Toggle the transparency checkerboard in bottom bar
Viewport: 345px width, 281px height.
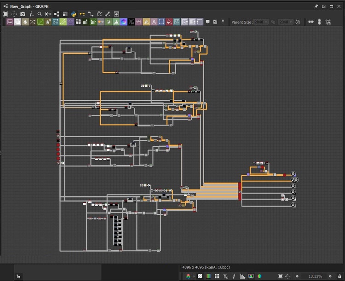point(200,276)
